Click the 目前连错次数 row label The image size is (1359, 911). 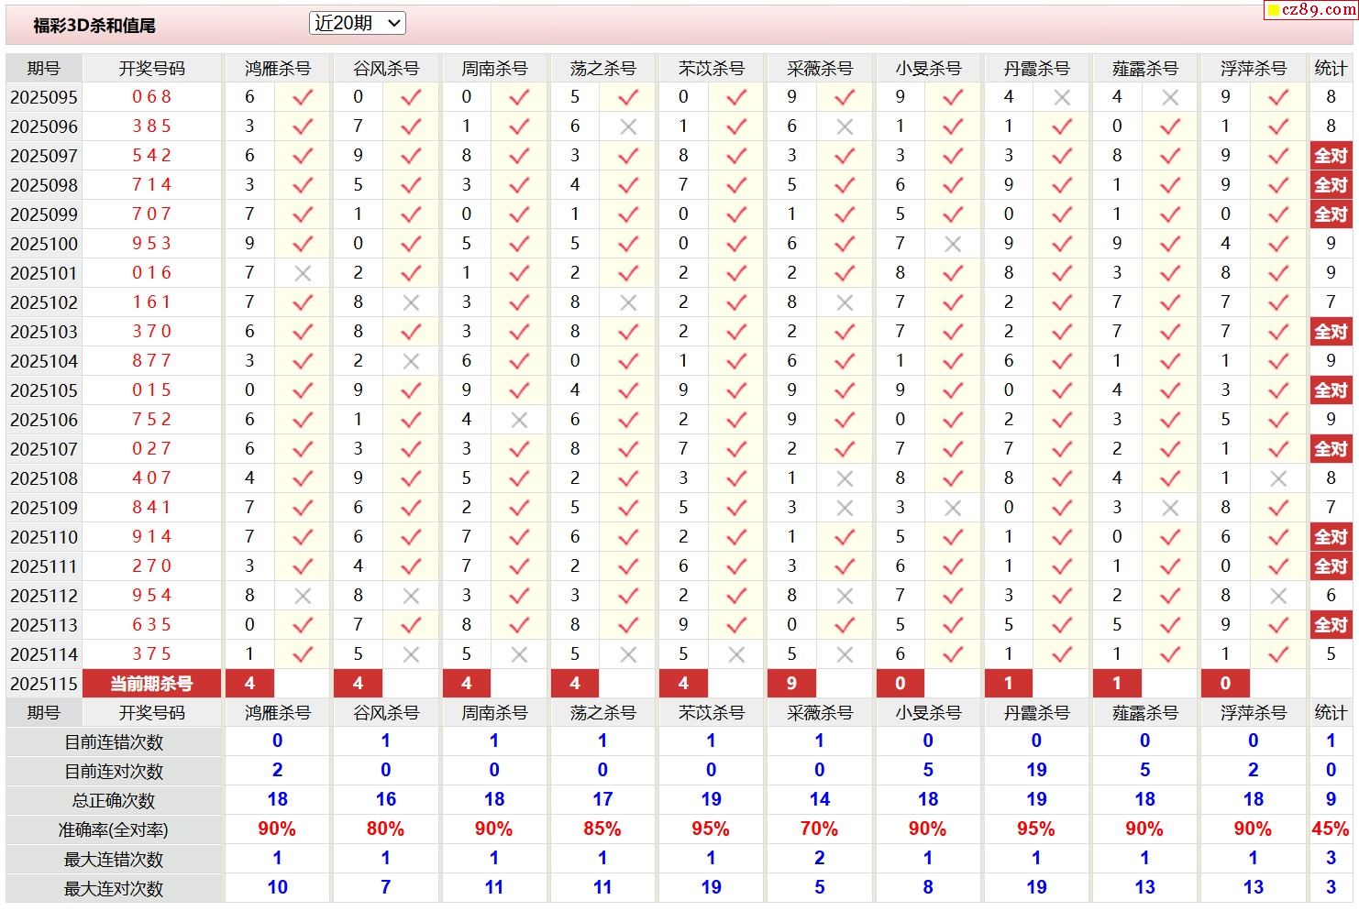tap(114, 742)
